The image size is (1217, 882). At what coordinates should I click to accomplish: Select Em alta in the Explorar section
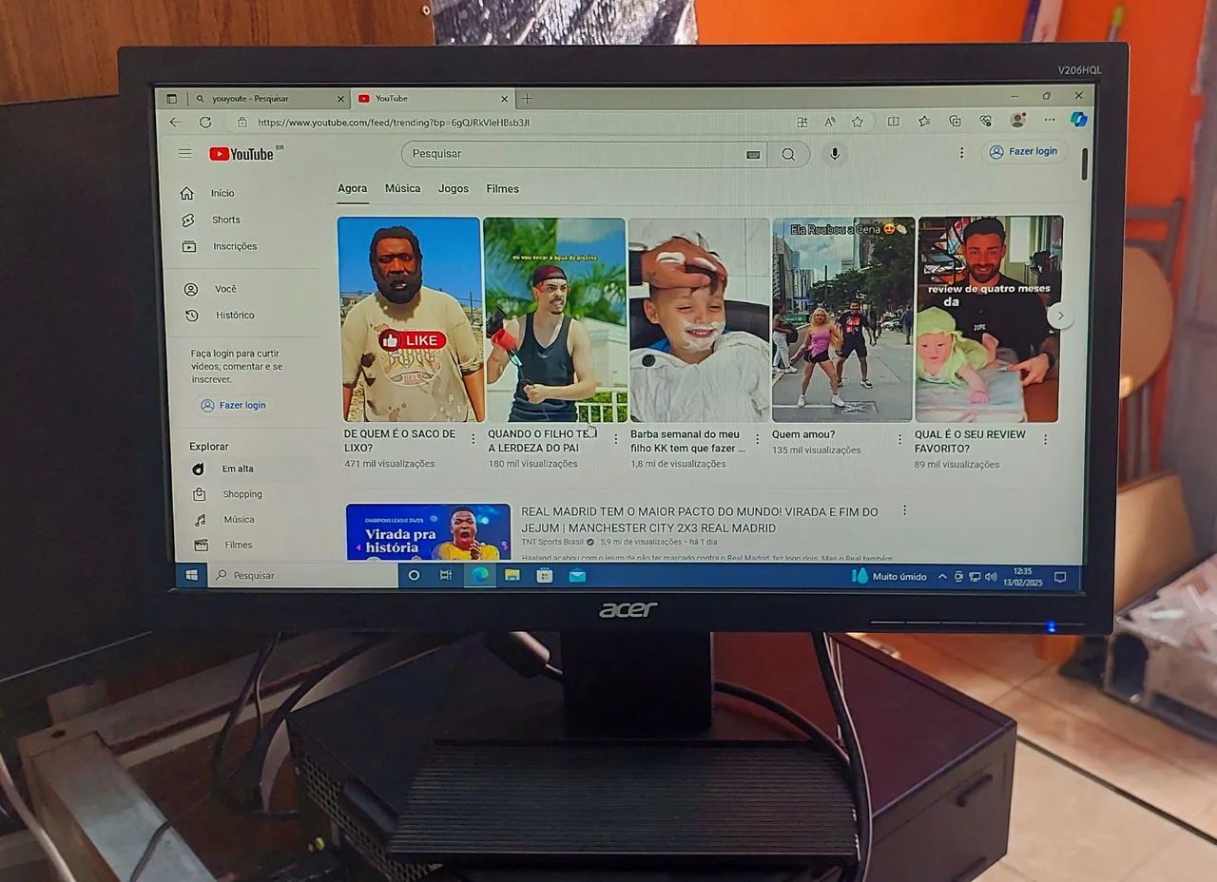coord(236,469)
